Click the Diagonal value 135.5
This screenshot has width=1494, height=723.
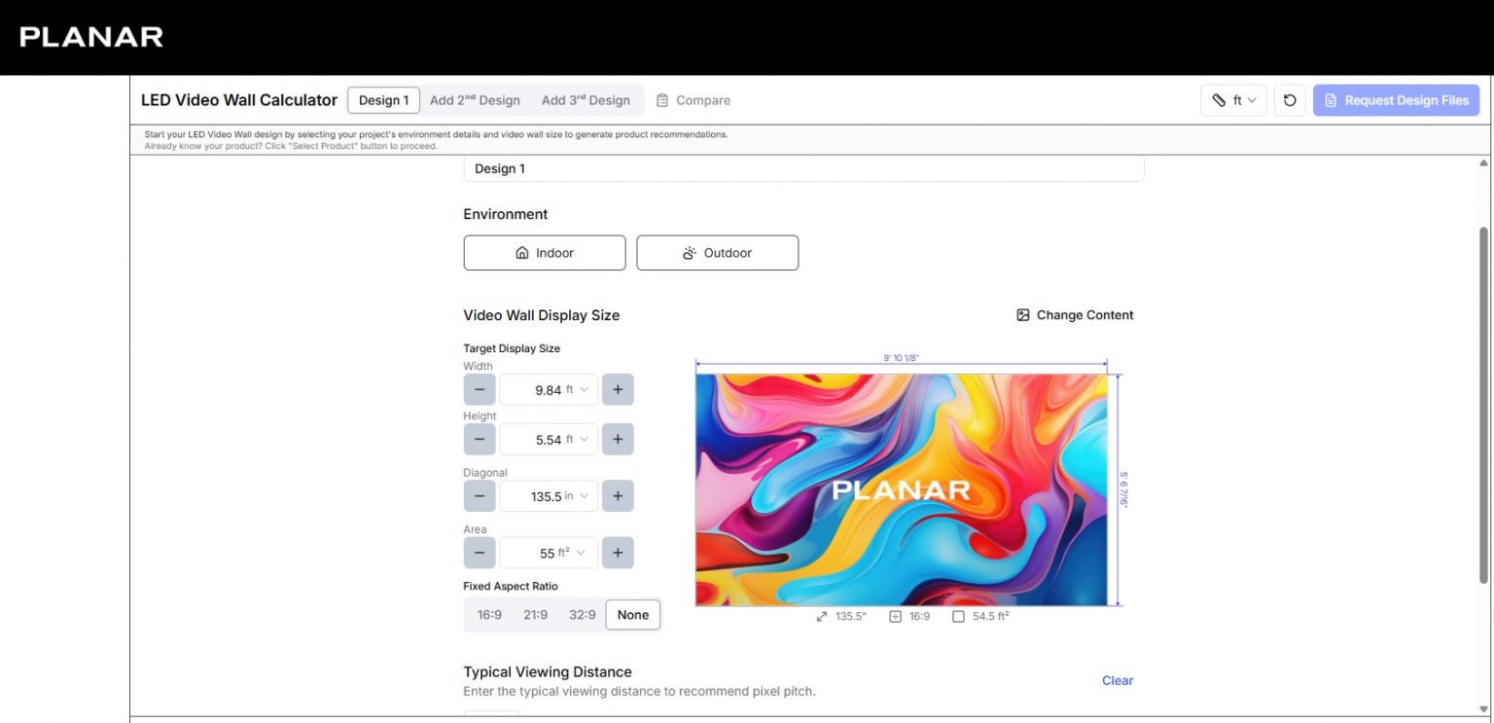(546, 496)
